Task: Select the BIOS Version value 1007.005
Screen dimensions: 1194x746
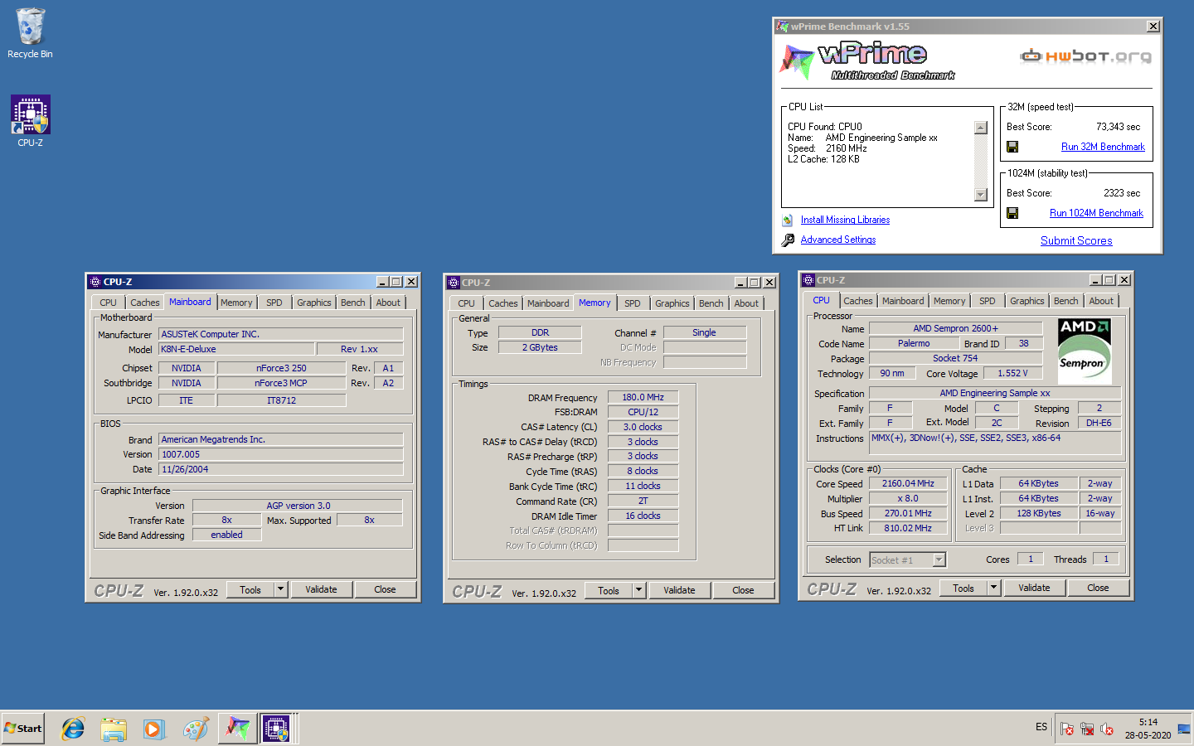Action: coord(280,454)
